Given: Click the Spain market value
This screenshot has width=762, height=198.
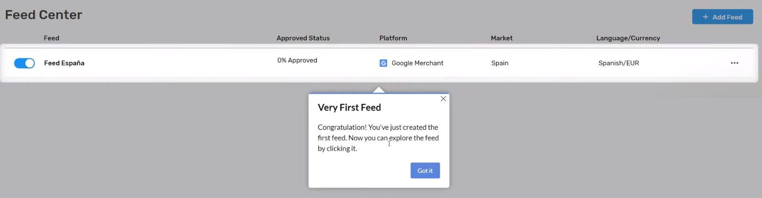Looking at the screenshot, I should tap(500, 63).
